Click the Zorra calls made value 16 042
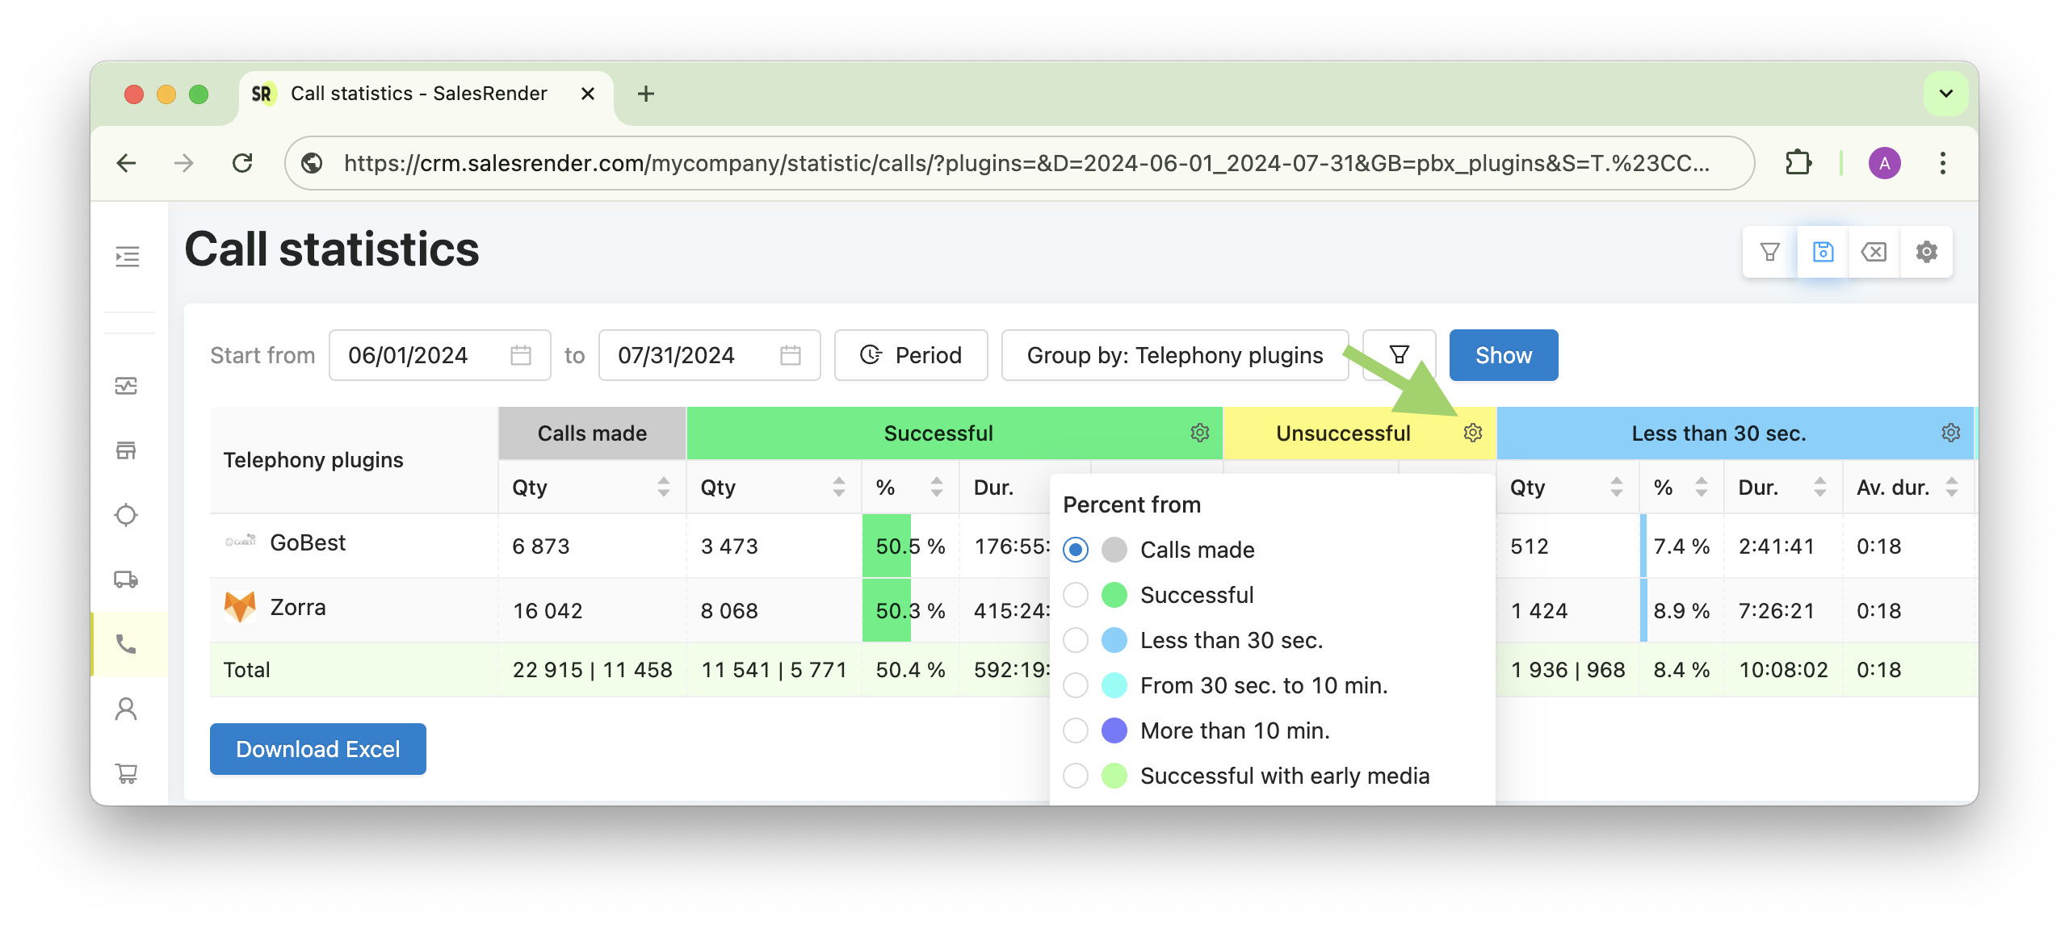2069x925 pixels. tap(548, 611)
